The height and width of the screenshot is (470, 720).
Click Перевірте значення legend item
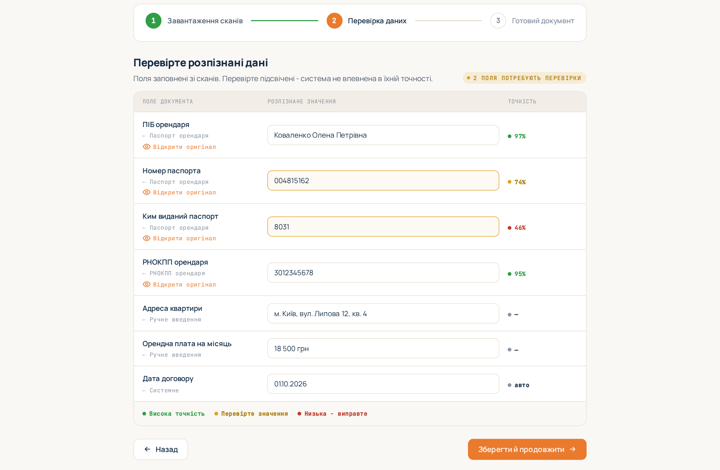[251, 414]
